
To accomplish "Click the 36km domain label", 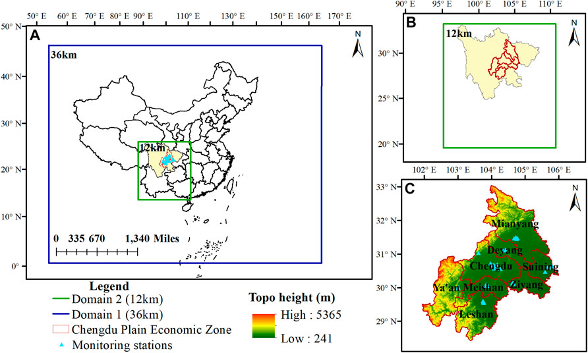I will tap(63, 55).
